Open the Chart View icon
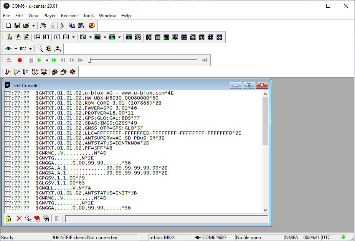The width and height of the screenshot is (355, 241). (x=97, y=37)
